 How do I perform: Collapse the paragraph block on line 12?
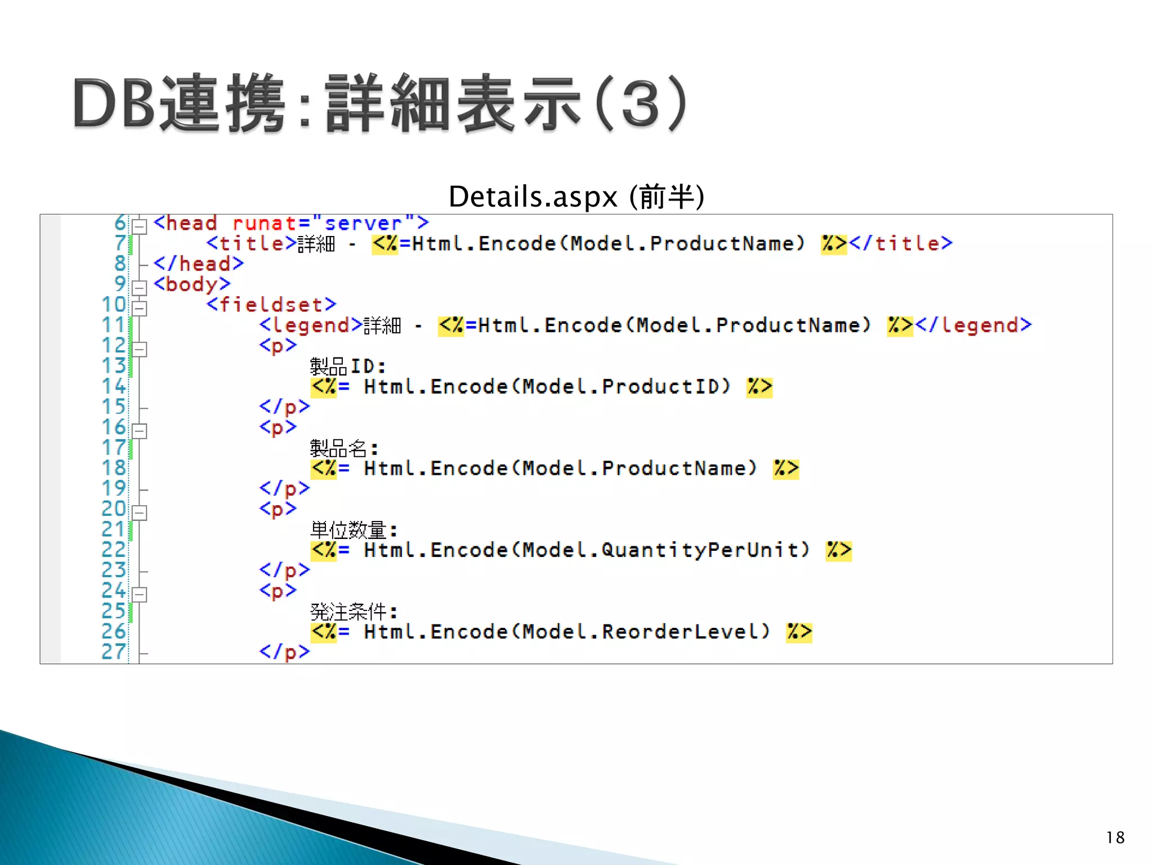point(139,349)
